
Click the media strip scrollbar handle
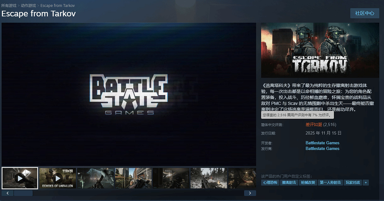click(23, 193)
